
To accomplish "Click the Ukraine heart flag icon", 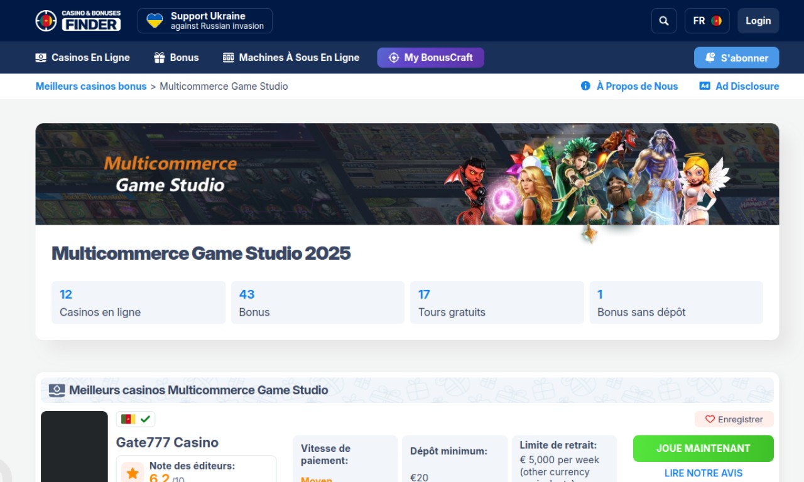I will 155,21.
